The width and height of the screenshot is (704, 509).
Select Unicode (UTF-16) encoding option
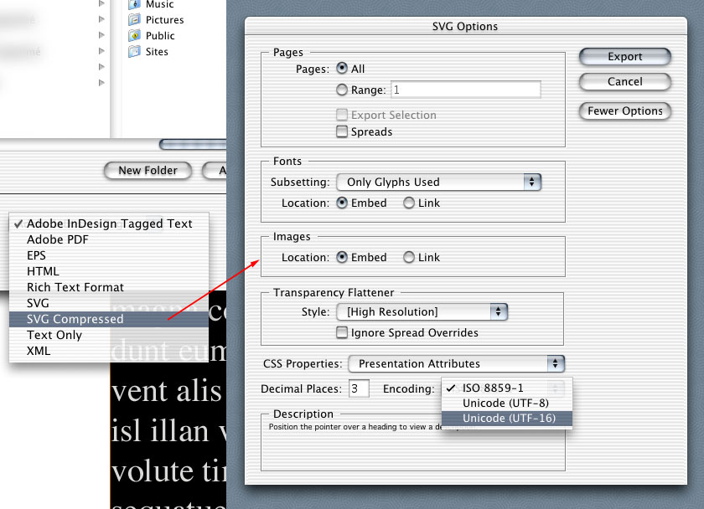(507, 419)
